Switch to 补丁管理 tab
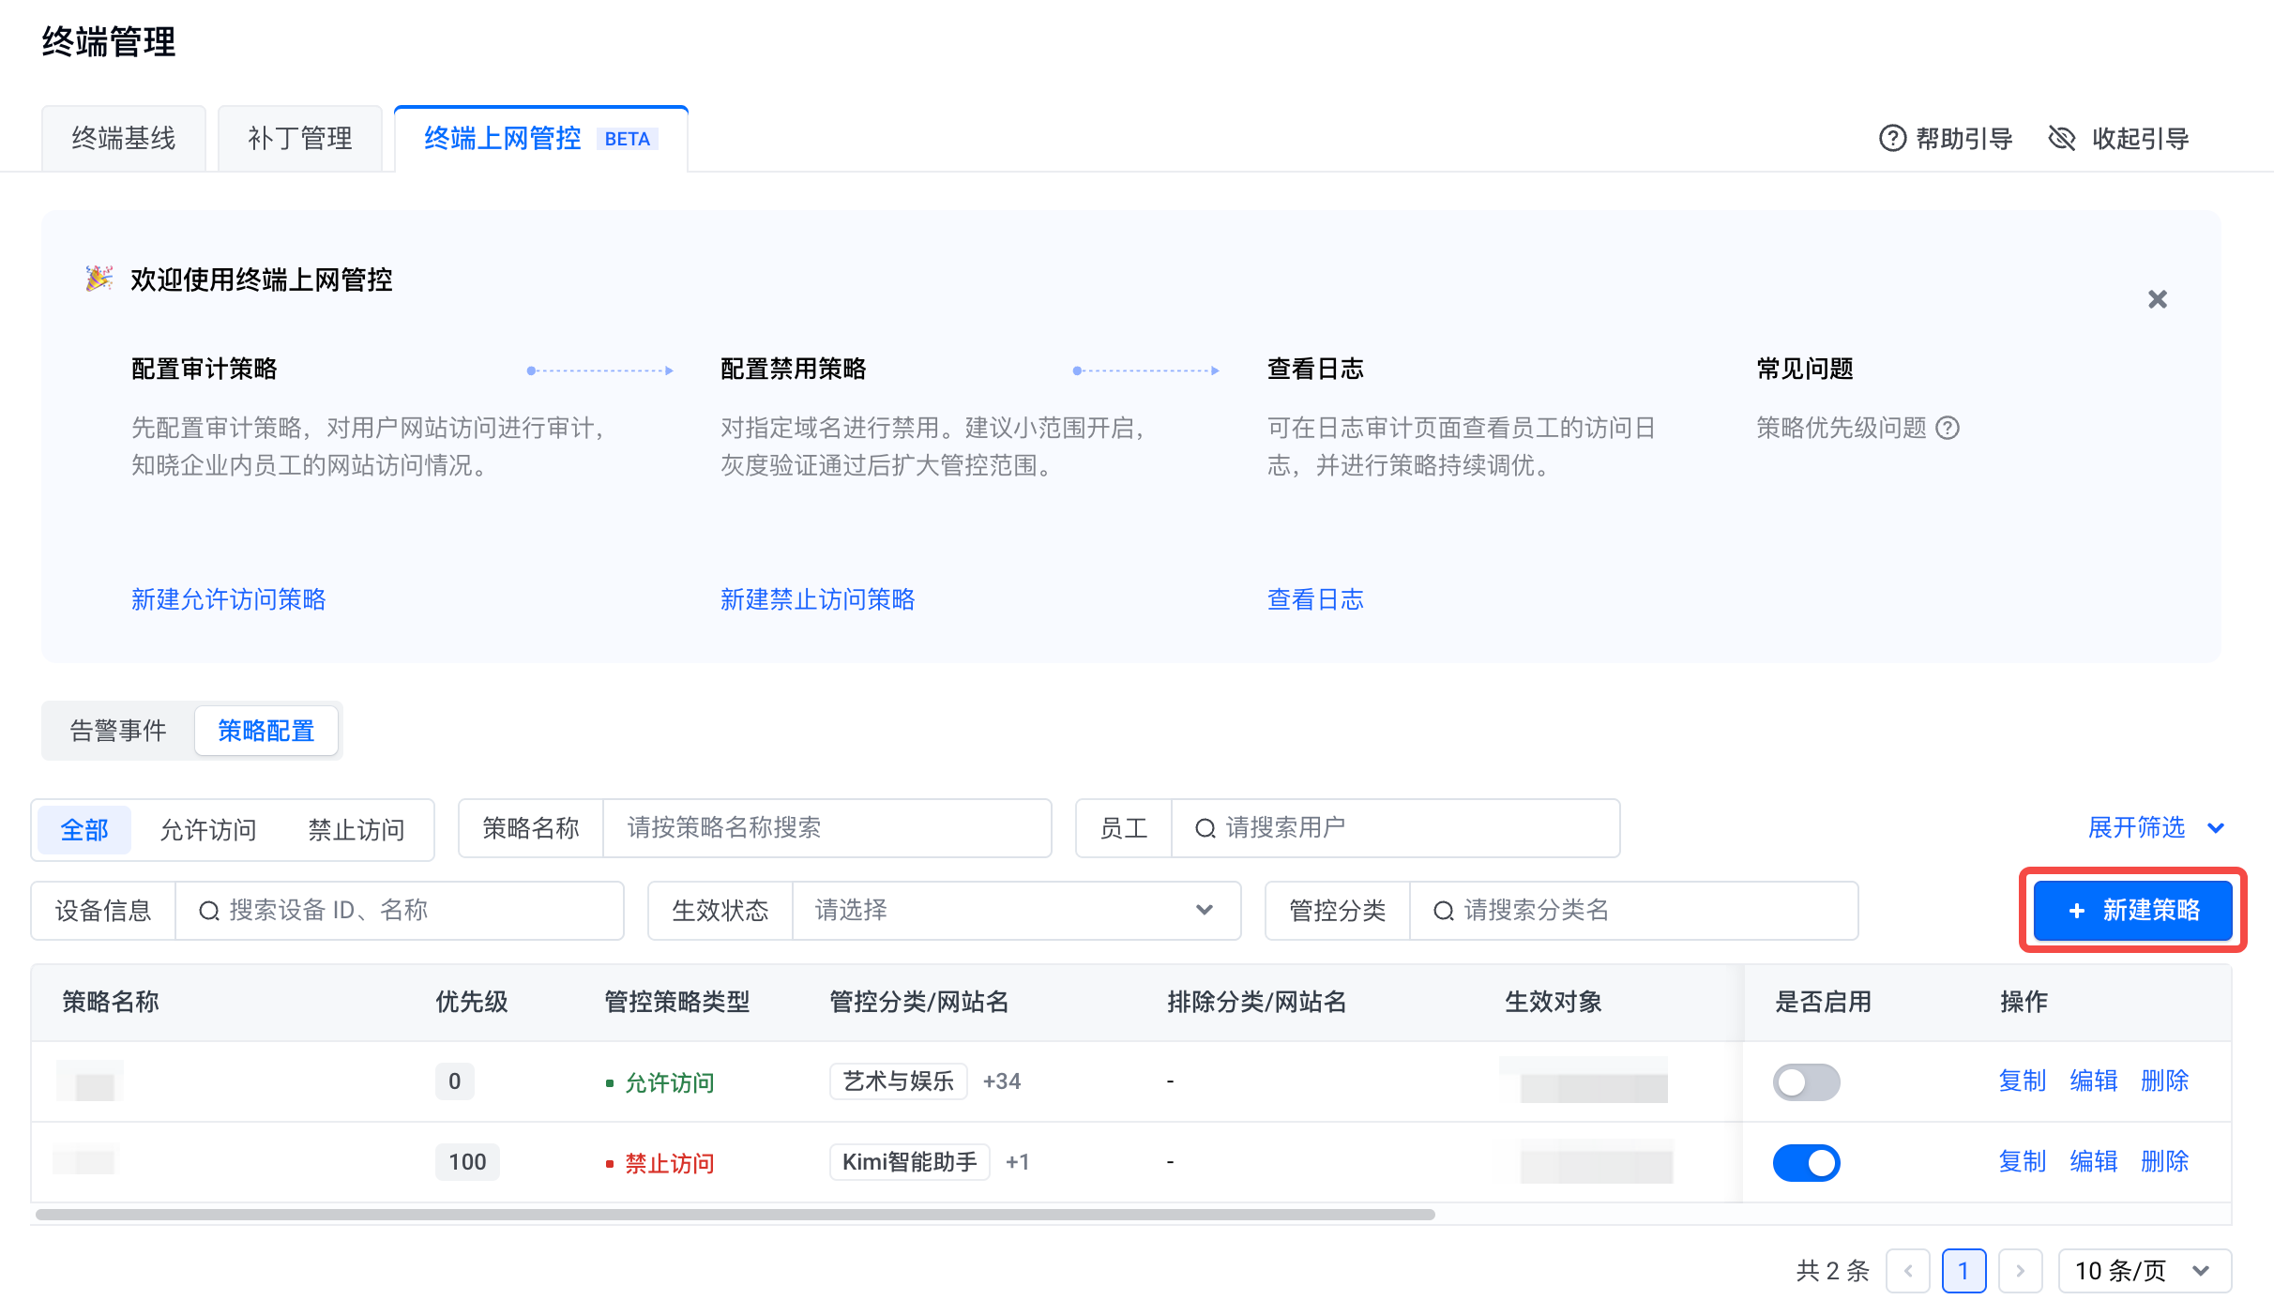Screen dimensions: 2274x1315 coord(299,139)
